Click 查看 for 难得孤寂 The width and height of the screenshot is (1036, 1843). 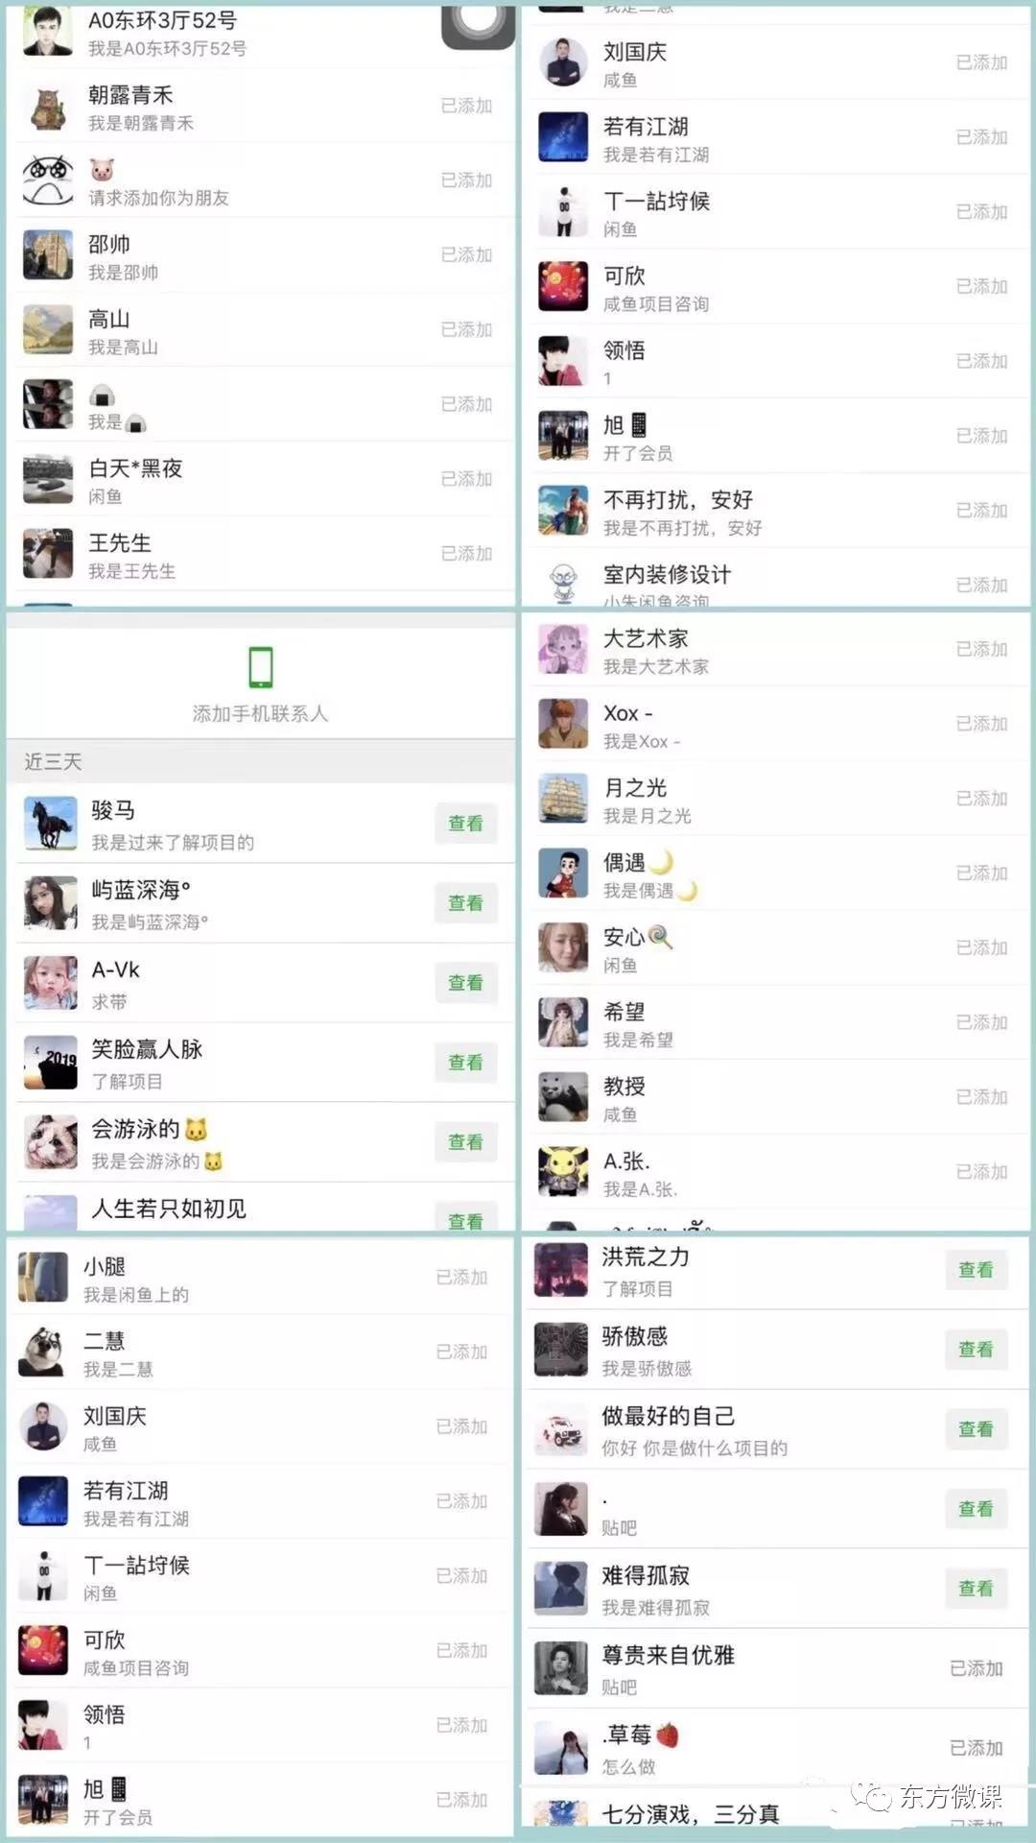[x=977, y=1589]
